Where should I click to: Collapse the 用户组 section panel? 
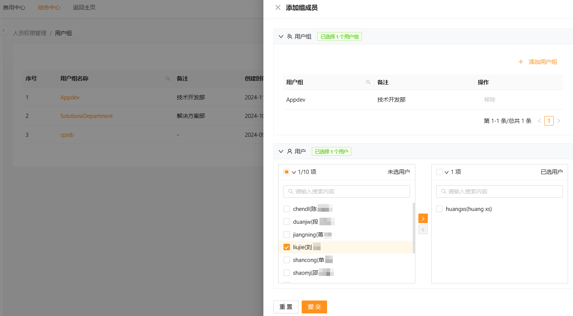coord(281,37)
